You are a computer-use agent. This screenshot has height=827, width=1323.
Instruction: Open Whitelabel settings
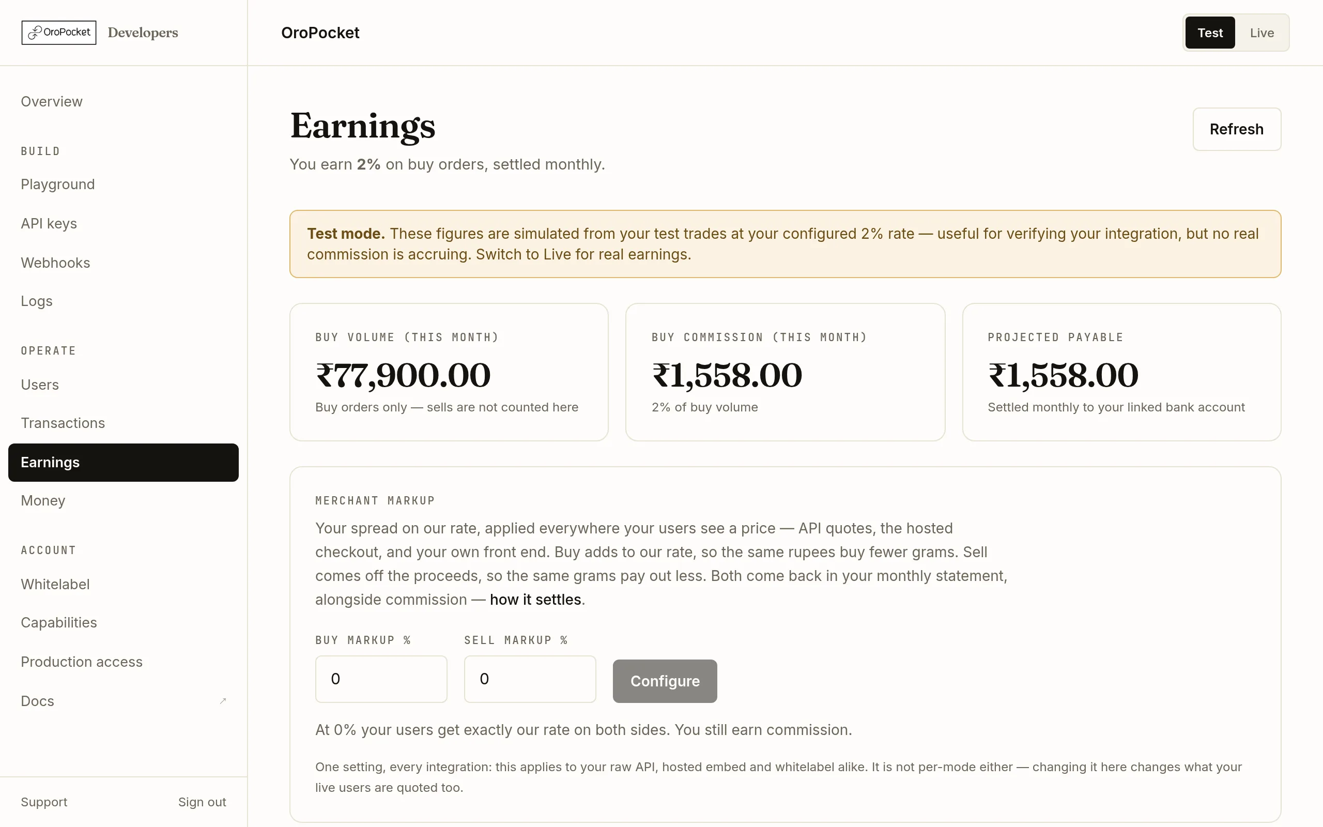click(x=55, y=584)
